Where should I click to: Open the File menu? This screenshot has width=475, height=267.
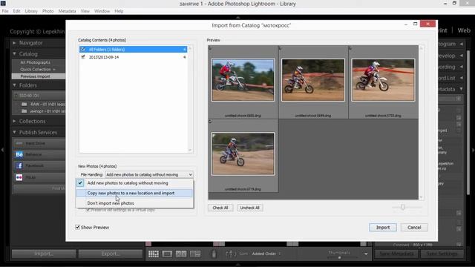click(x=5, y=11)
